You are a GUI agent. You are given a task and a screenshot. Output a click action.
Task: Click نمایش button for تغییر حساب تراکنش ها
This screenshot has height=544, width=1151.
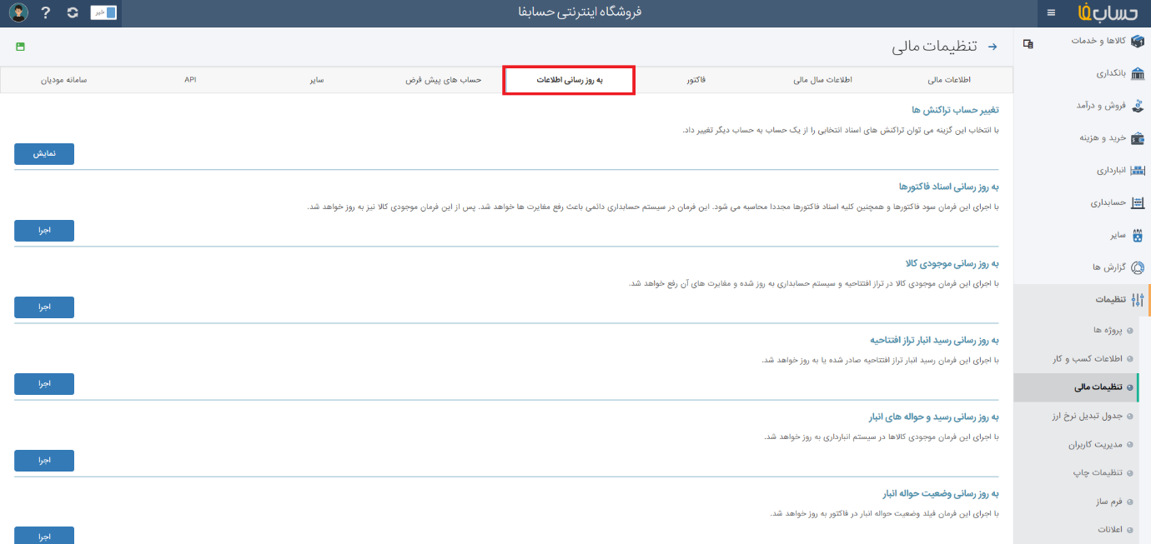44,154
